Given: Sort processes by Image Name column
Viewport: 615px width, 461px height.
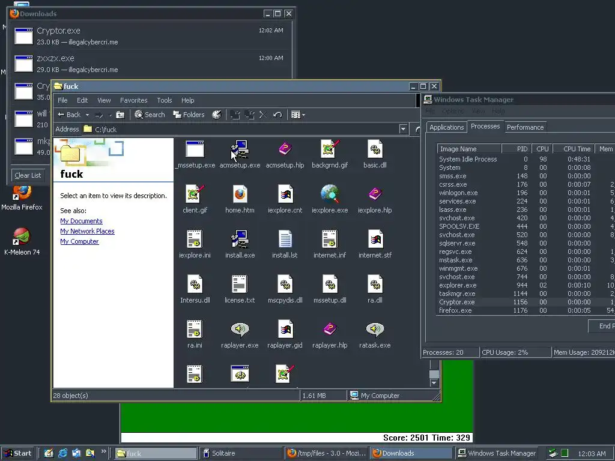Looking at the screenshot, I should tap(469, 149).
